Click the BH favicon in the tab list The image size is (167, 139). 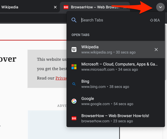click(x=74, y=118)
